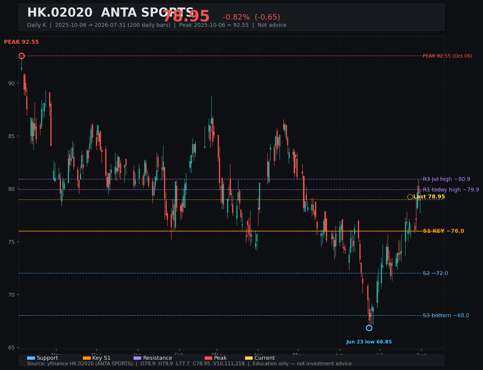Select the yellow Current legend swatch

point(249,358)
